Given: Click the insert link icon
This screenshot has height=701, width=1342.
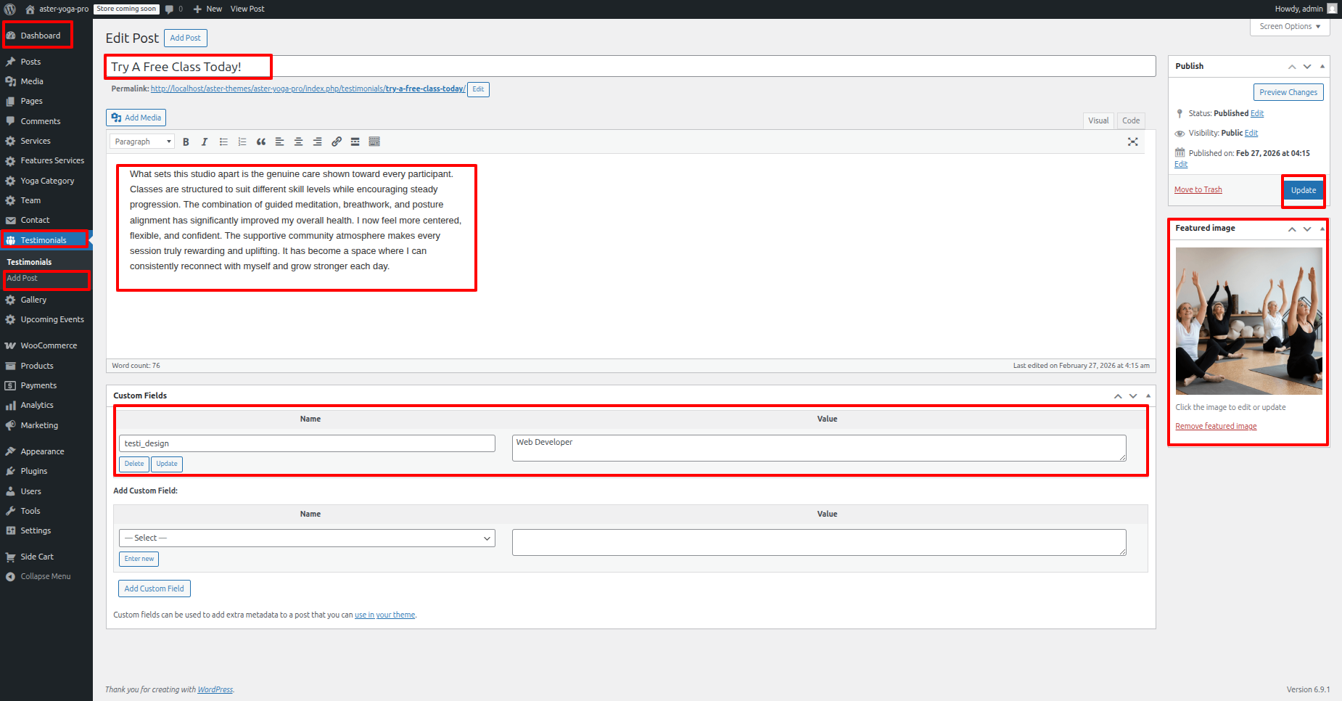Looking at the screenshot, I should (x=337, y=142).
